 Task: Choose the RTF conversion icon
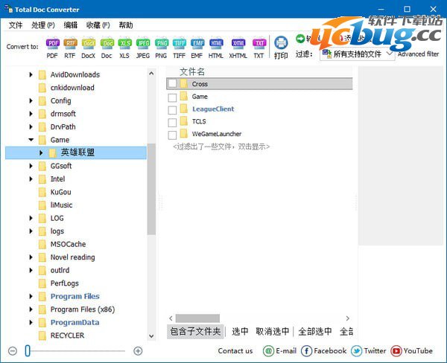point(70,43)
